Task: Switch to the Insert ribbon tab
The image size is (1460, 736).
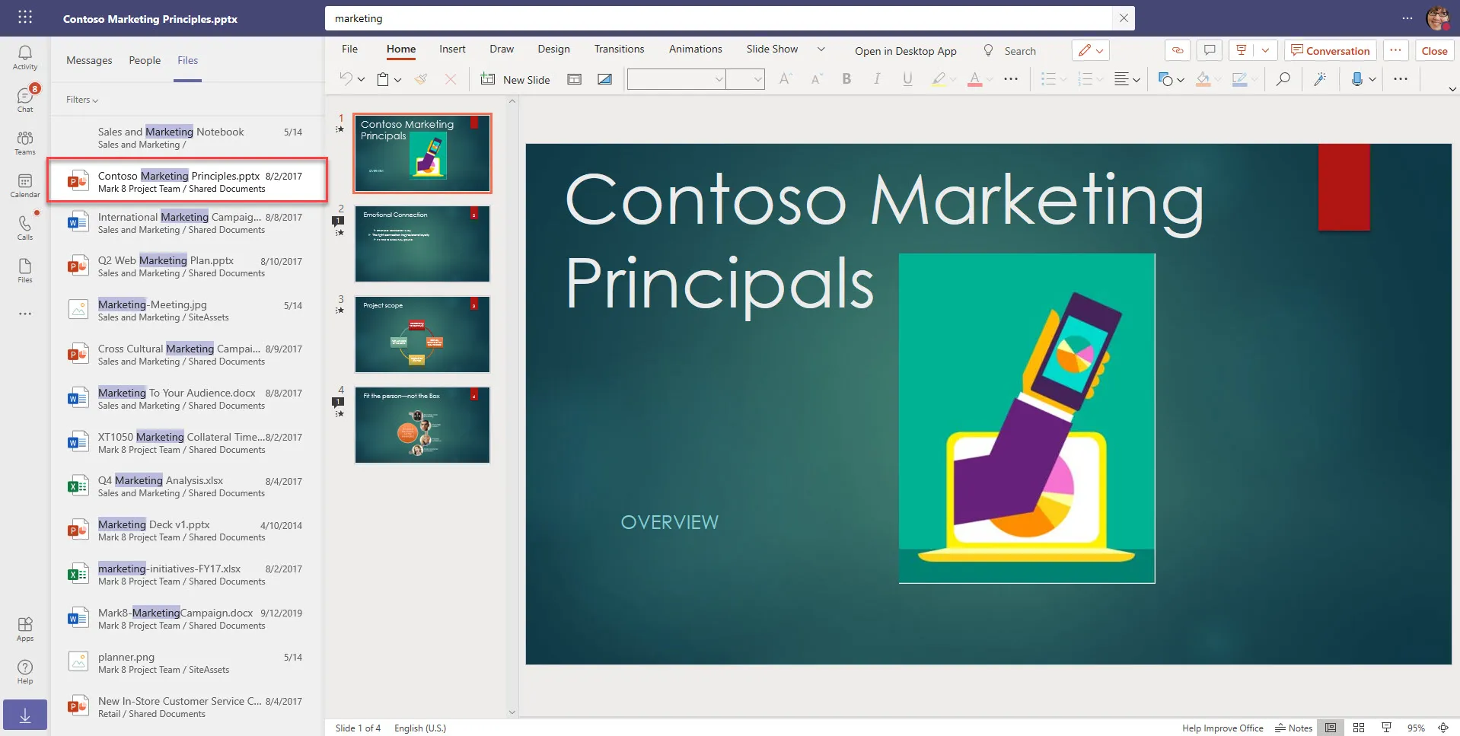Action: click(452, 49)
